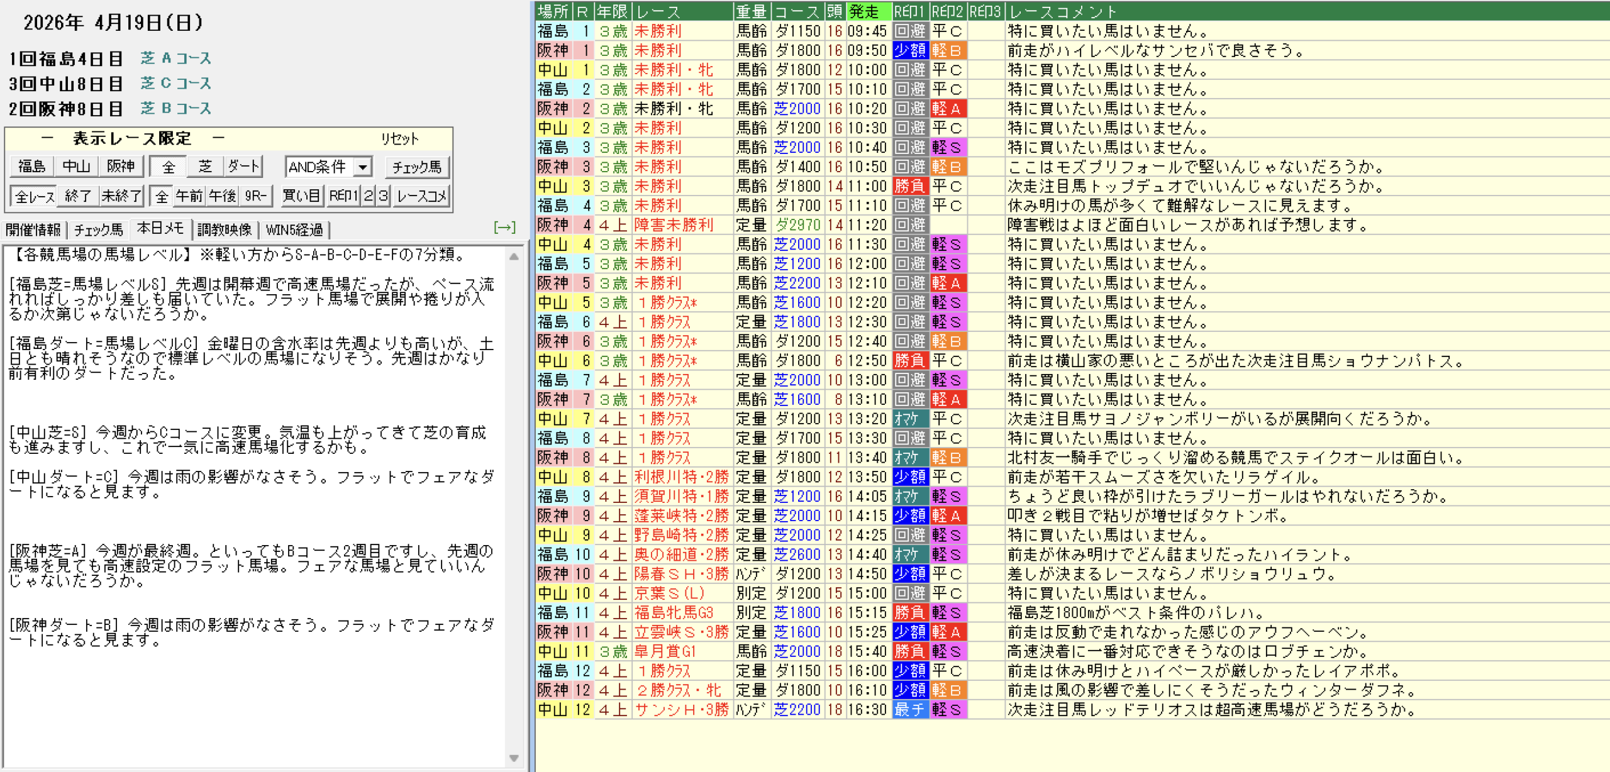Click the 最チ badge in 中山 12R row
1610x772 pixels.
910,710
